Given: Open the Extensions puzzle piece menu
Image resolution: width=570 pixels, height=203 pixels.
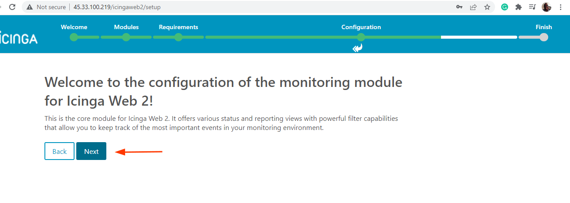Looking at the screenshot, I should [x=518, y=7].
